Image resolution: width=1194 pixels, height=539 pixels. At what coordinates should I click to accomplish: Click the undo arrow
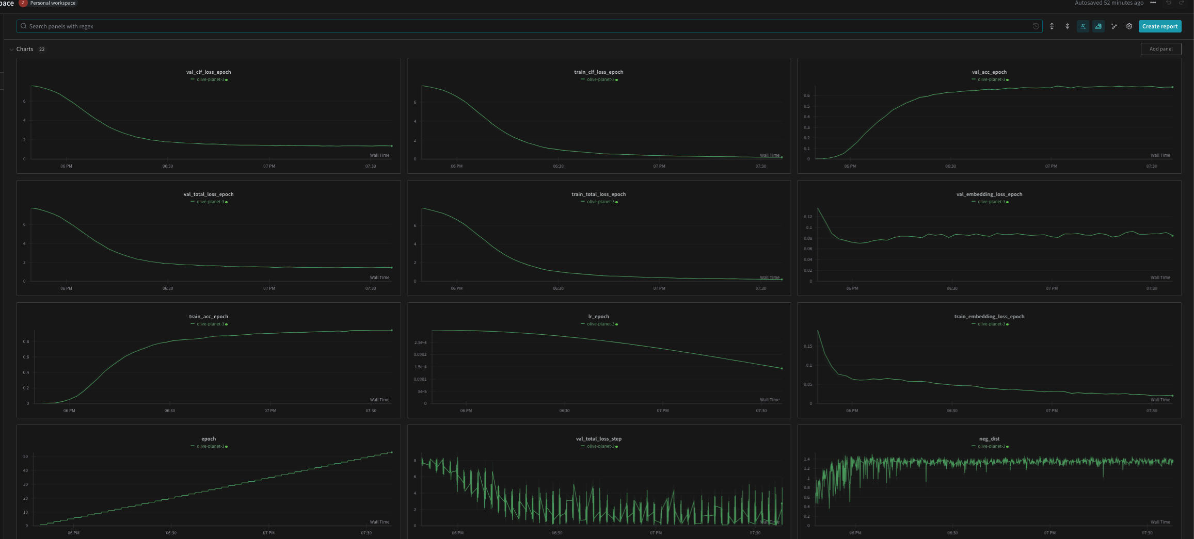(1169, 3)
